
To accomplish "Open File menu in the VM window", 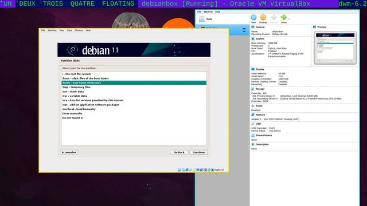I will (x=43, y=30).
